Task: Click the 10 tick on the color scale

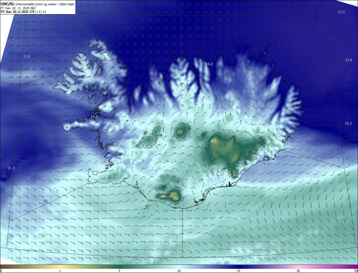Action: click(179, 271)
